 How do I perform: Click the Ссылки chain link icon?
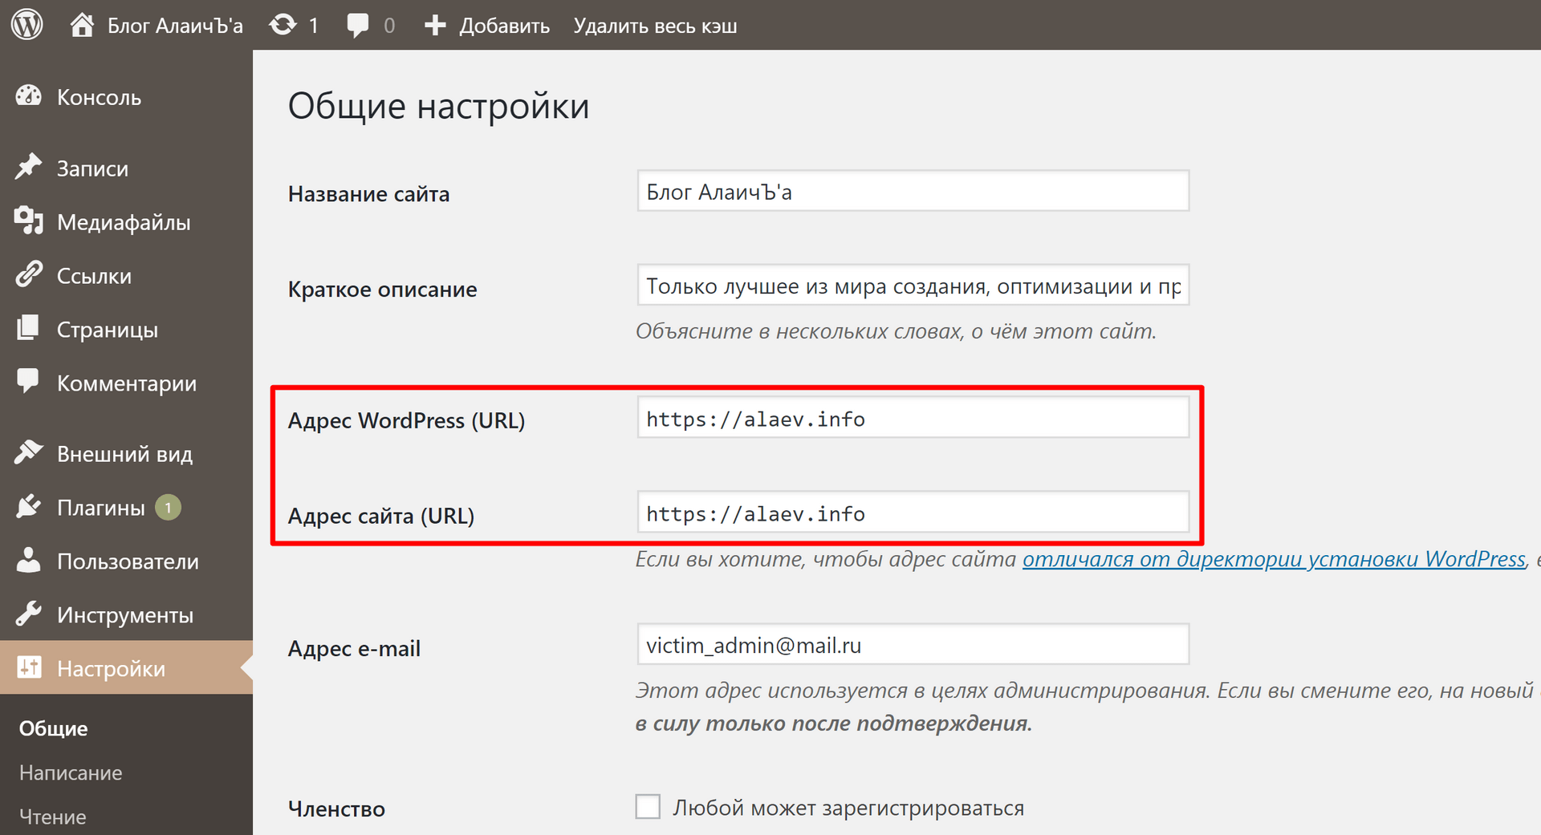[29, 275]
